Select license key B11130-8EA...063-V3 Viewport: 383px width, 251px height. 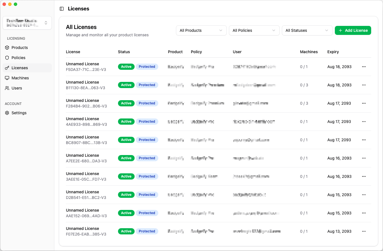point(85,88)
